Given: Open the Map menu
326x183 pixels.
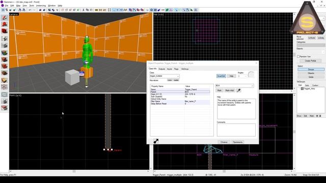Looking at the screenshot, I should point(18,6).
